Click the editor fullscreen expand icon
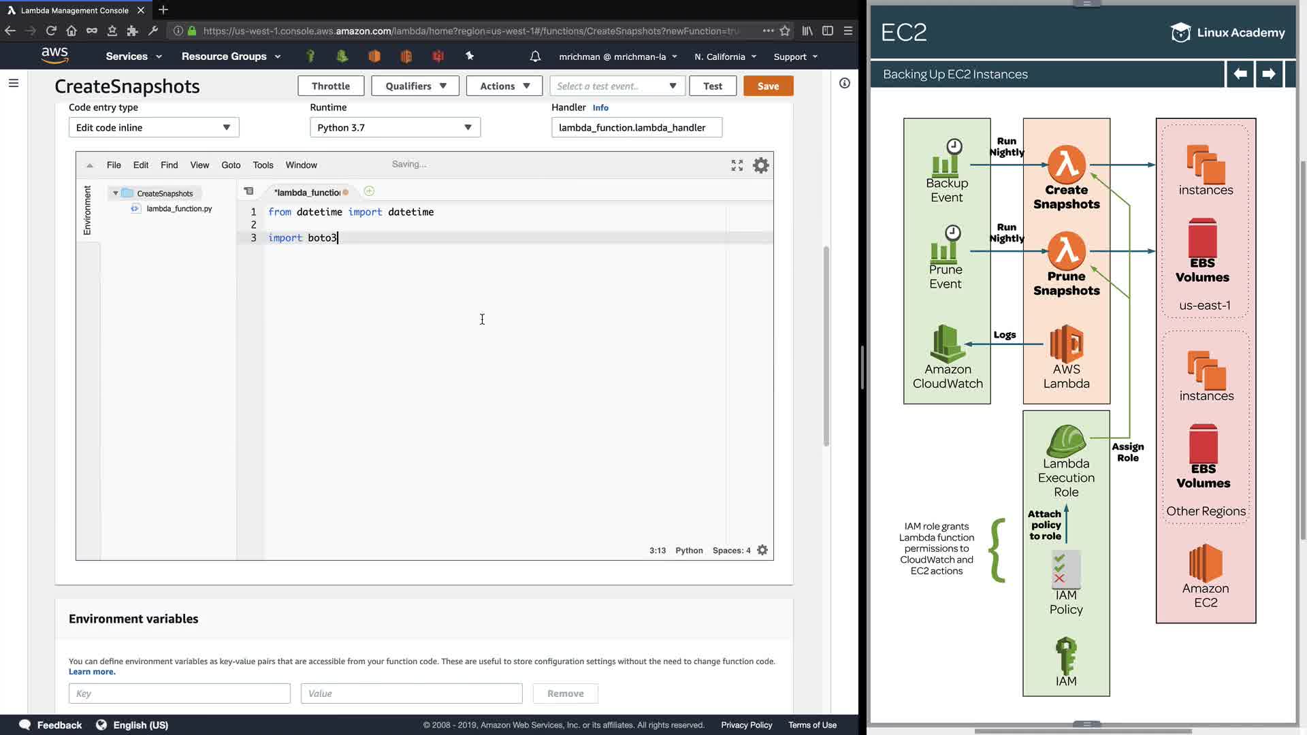This screenshot has height=735, width=1307. click(737, 165)
